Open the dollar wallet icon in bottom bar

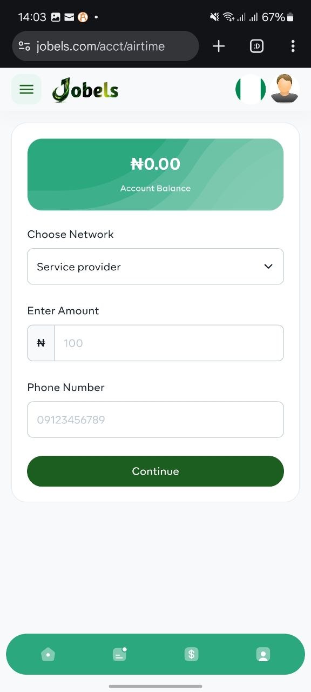click(x=191, y=654)
